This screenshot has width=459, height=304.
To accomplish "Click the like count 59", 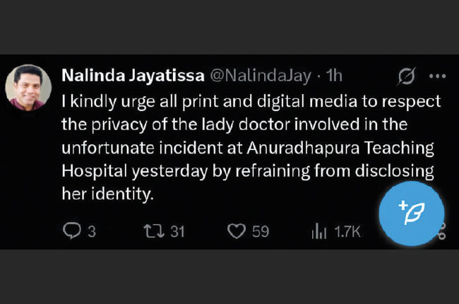I will [261, 232].
